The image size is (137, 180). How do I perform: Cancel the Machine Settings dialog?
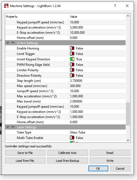point(120,169)
